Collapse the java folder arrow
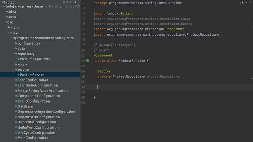Viewport: 253px width, 142px height. pyautogui.click(x=9, y=32)
